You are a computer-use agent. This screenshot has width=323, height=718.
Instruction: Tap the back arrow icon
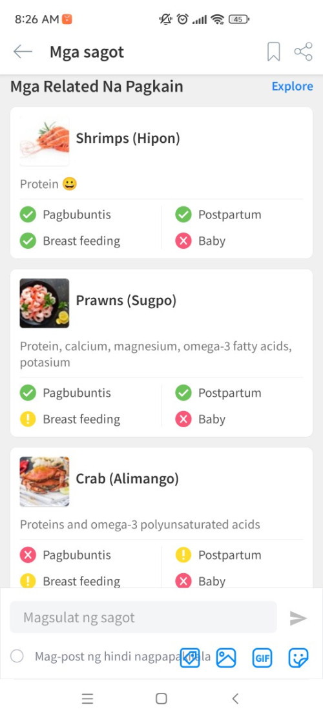(x=23, y=52)
